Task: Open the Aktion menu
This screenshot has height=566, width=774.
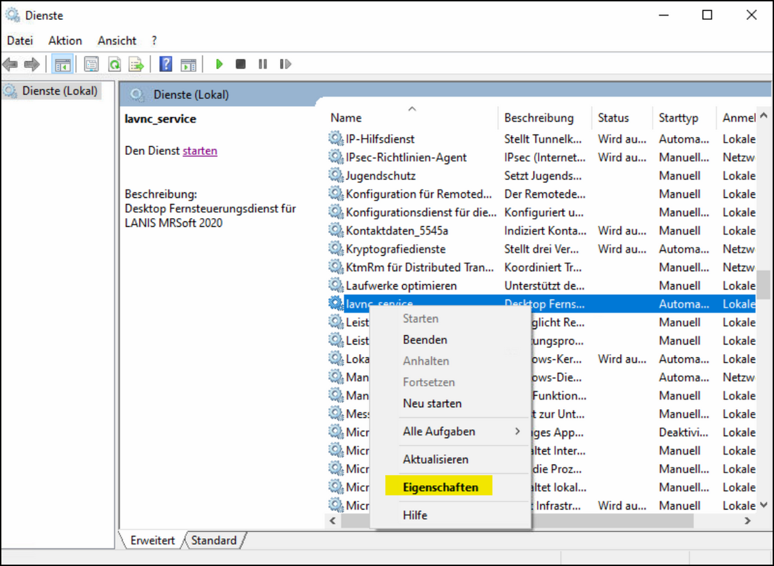Action: 65,41
